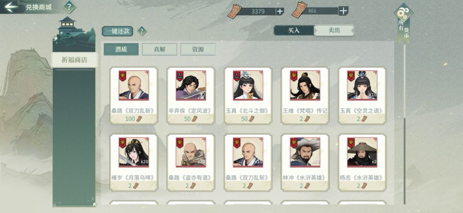Pick 椿岁《月落乌啼》 item card

click(x=133, y=163)
